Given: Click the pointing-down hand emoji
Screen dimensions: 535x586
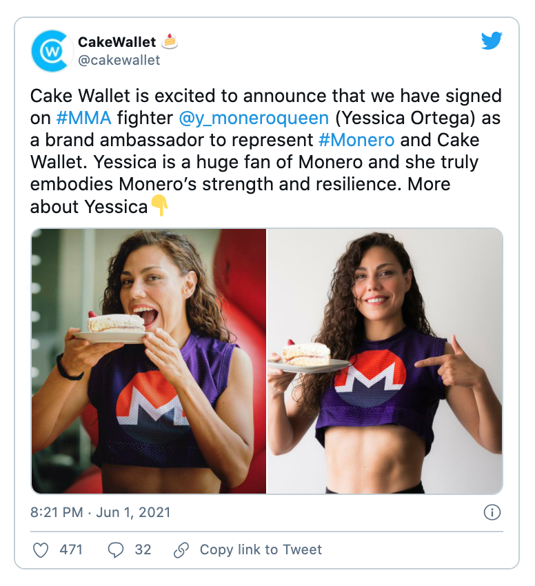Looking at the screenshot, I should tap(160, 206).
